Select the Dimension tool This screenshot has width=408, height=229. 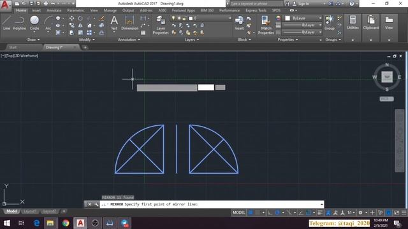[x=129, y=23]
